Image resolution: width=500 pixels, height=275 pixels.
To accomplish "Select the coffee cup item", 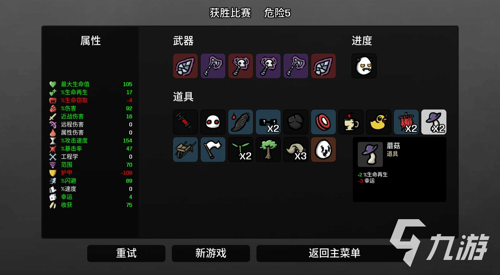I will pos(351,122).
